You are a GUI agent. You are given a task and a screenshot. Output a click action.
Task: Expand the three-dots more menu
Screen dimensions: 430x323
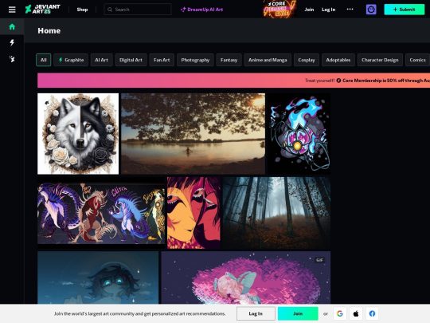[350, 9]
